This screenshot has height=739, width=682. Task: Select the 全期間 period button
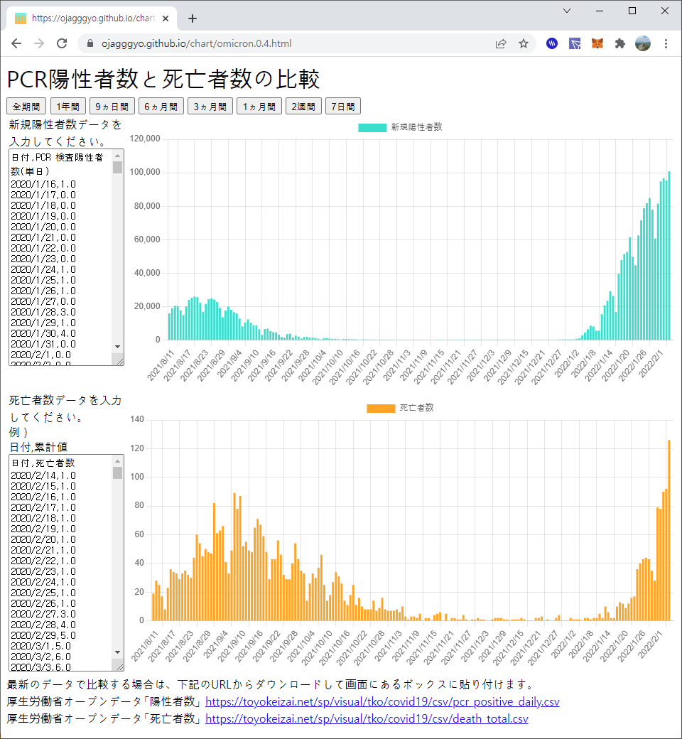[26, 107]
